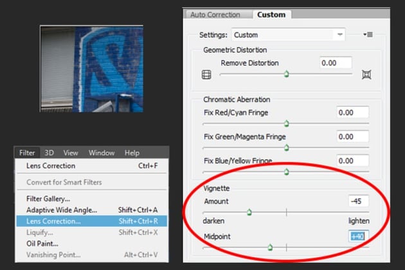Screen dimensions: 405x270
Task: Switch to the Auto Correction tab
Action: tap(215, 15)
